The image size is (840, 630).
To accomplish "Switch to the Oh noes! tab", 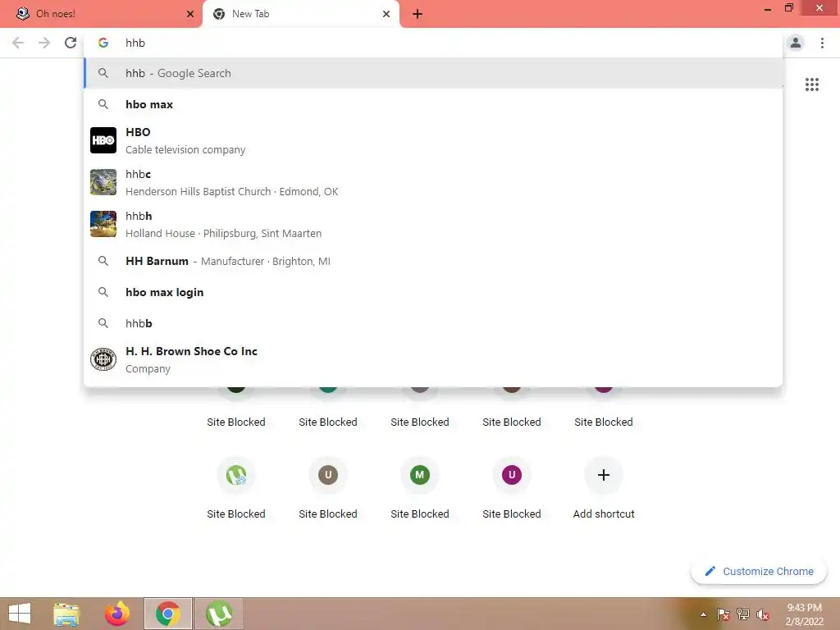I will [101, 14].
